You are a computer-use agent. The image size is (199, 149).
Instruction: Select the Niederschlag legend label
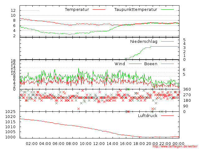click(144, 41)
